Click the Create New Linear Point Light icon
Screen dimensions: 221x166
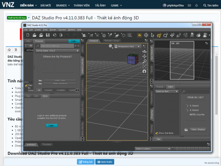tap(110, 35)
